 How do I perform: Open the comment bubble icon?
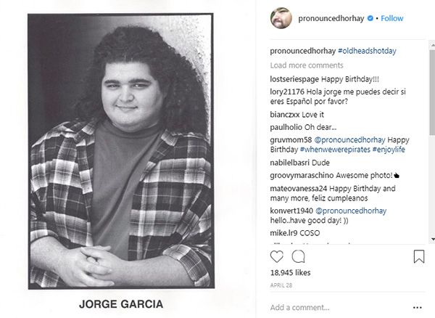[x=298, y=256]
